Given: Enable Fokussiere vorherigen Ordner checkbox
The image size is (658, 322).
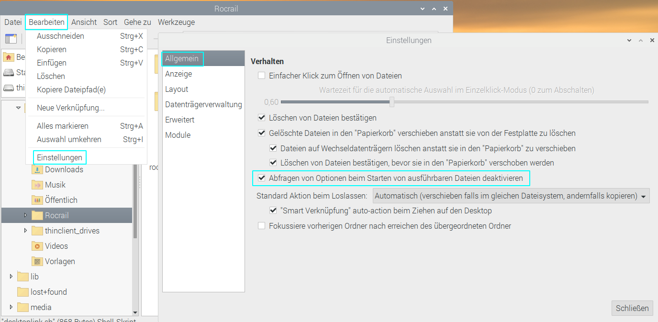Looking at the screenshot, I should pos(261,226).
